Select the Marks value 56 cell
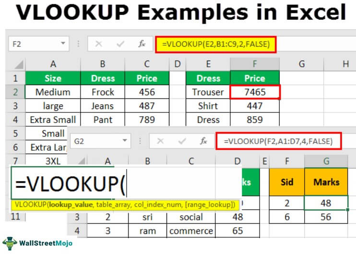 [x=326, y=217]
